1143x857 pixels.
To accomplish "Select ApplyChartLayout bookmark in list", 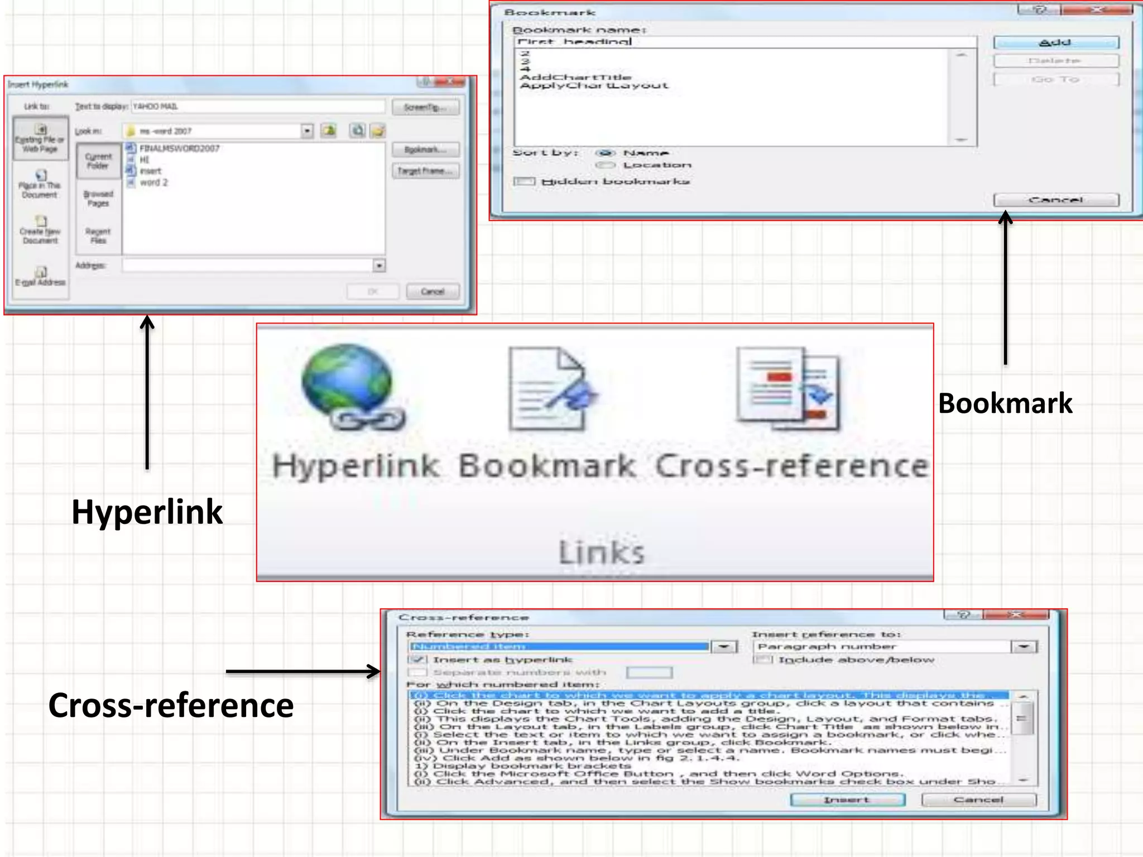I will click(593, 85).
